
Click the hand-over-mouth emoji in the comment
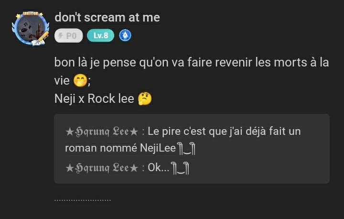[81, 80]
